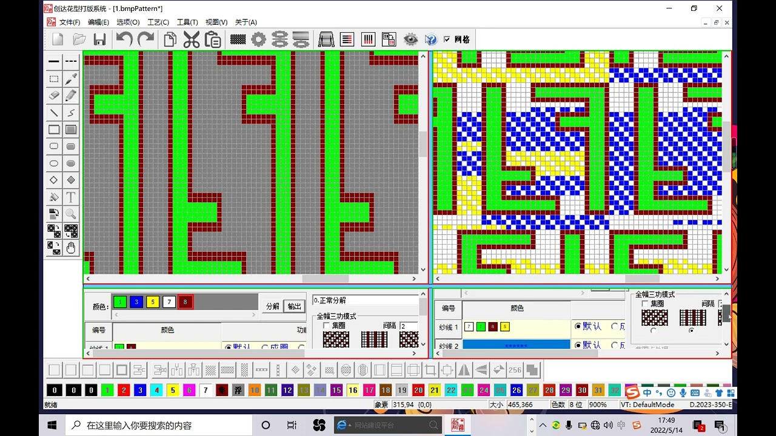776x436 pixels.
Task: Click the 0.正常分解 list entry
Action: pos(365,300)
